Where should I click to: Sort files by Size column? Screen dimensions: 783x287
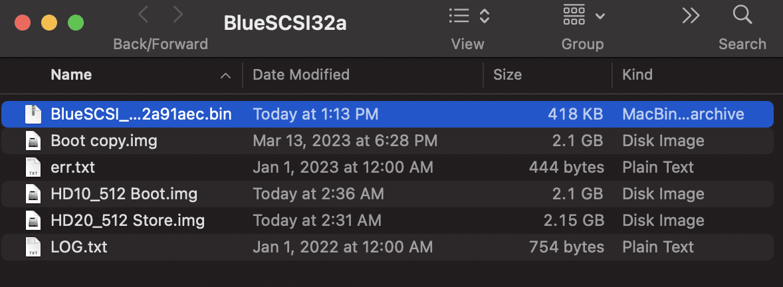(507, 74)
